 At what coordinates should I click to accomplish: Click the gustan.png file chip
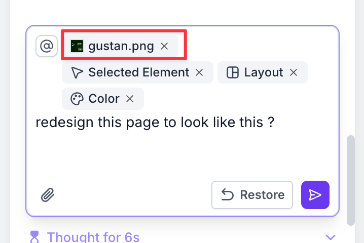[121, 46]
